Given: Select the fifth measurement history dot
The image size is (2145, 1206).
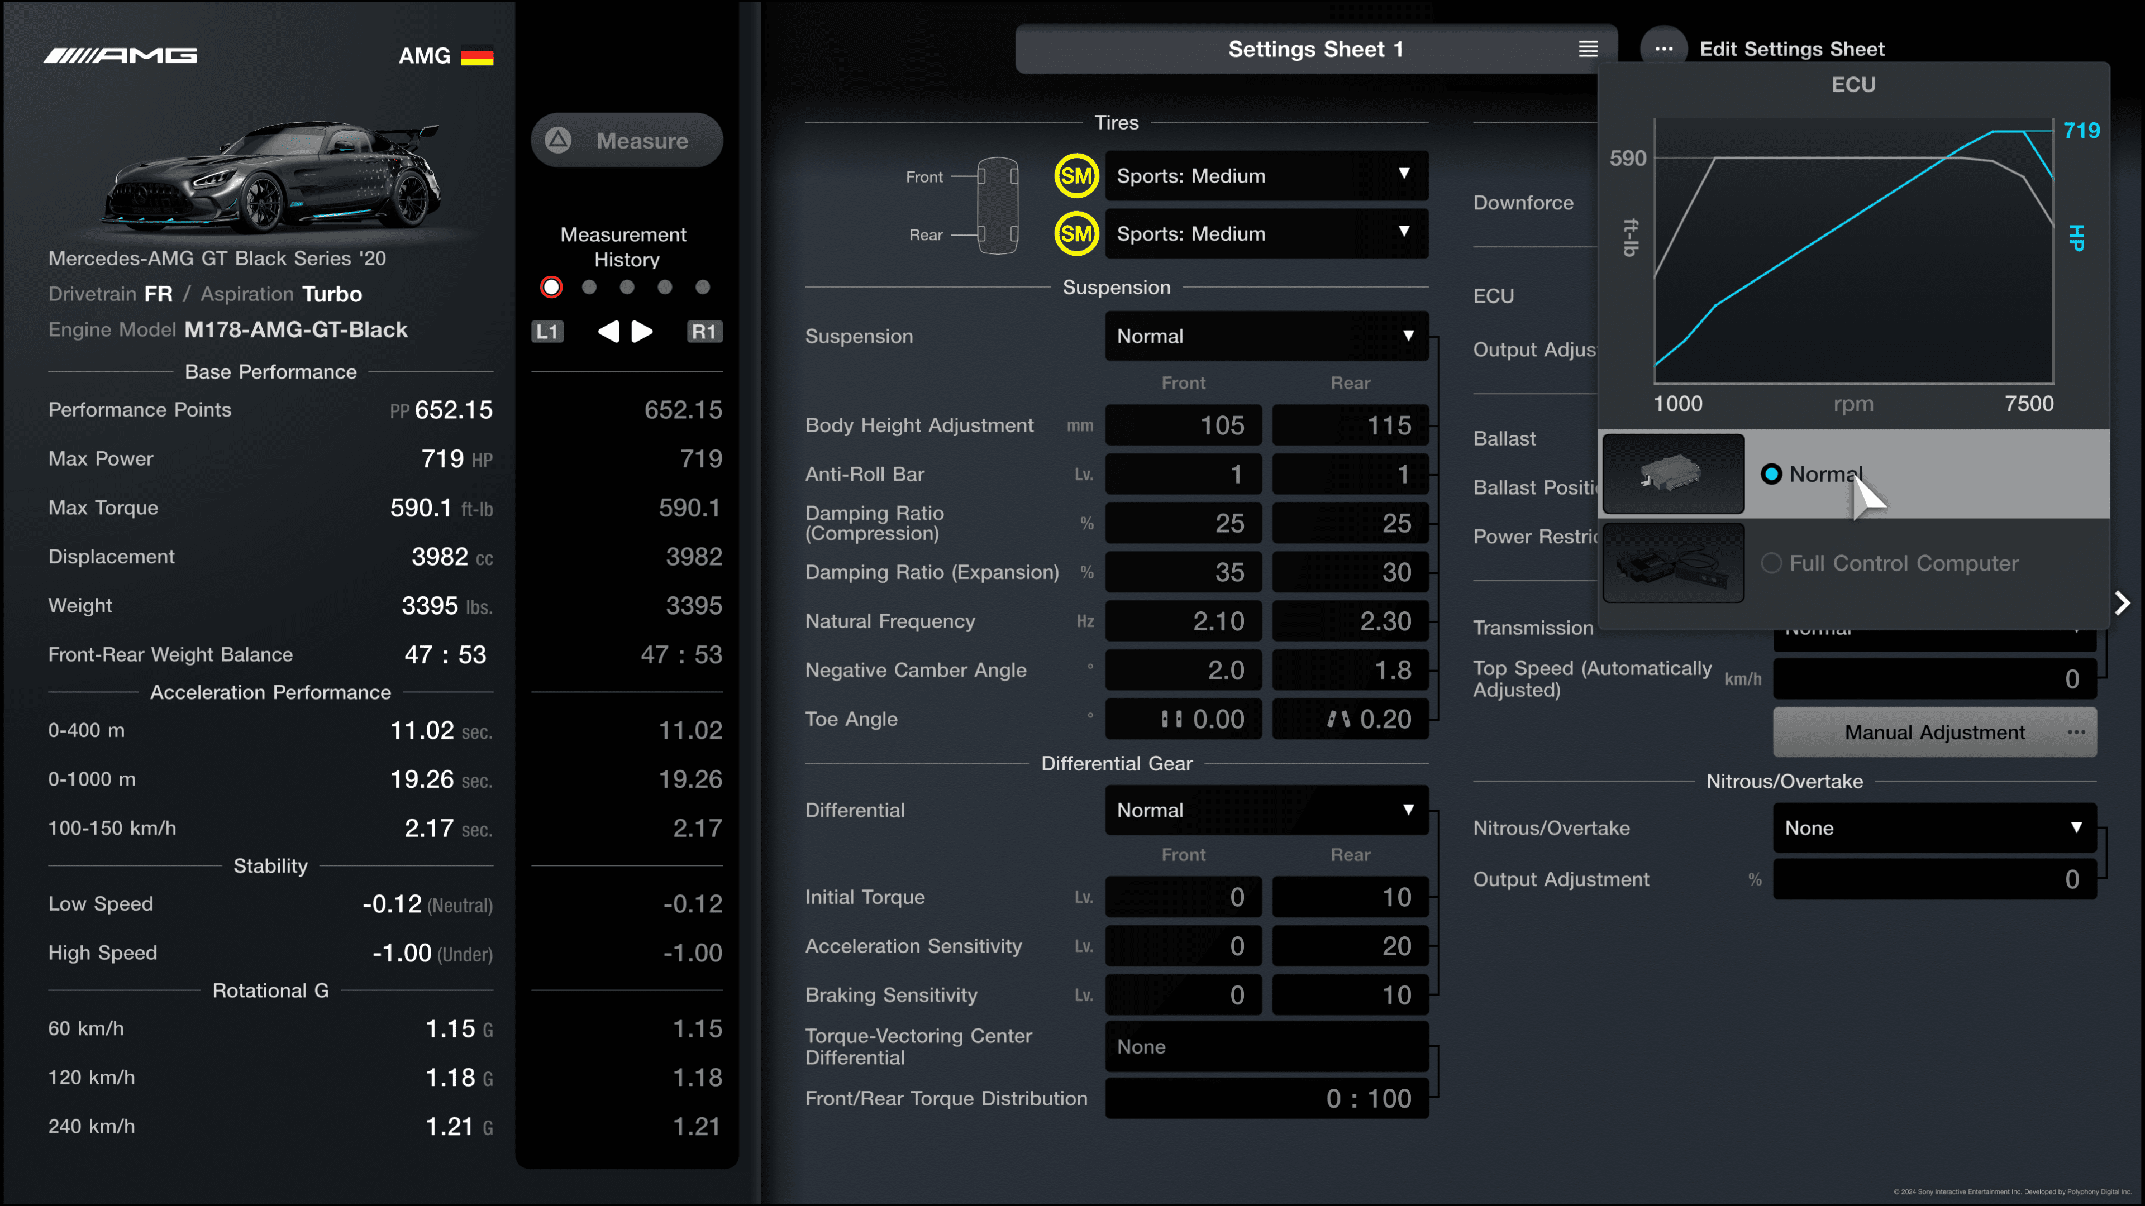Looking at the screenshot, I should point(703,287).
